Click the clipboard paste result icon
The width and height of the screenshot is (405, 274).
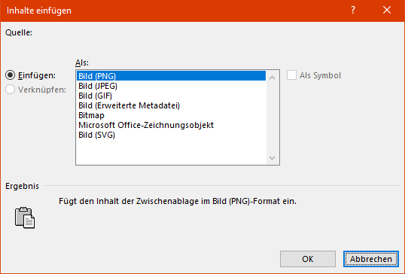coord(25,218)
